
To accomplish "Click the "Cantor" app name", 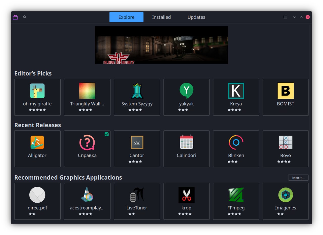I will click(137, 155).
